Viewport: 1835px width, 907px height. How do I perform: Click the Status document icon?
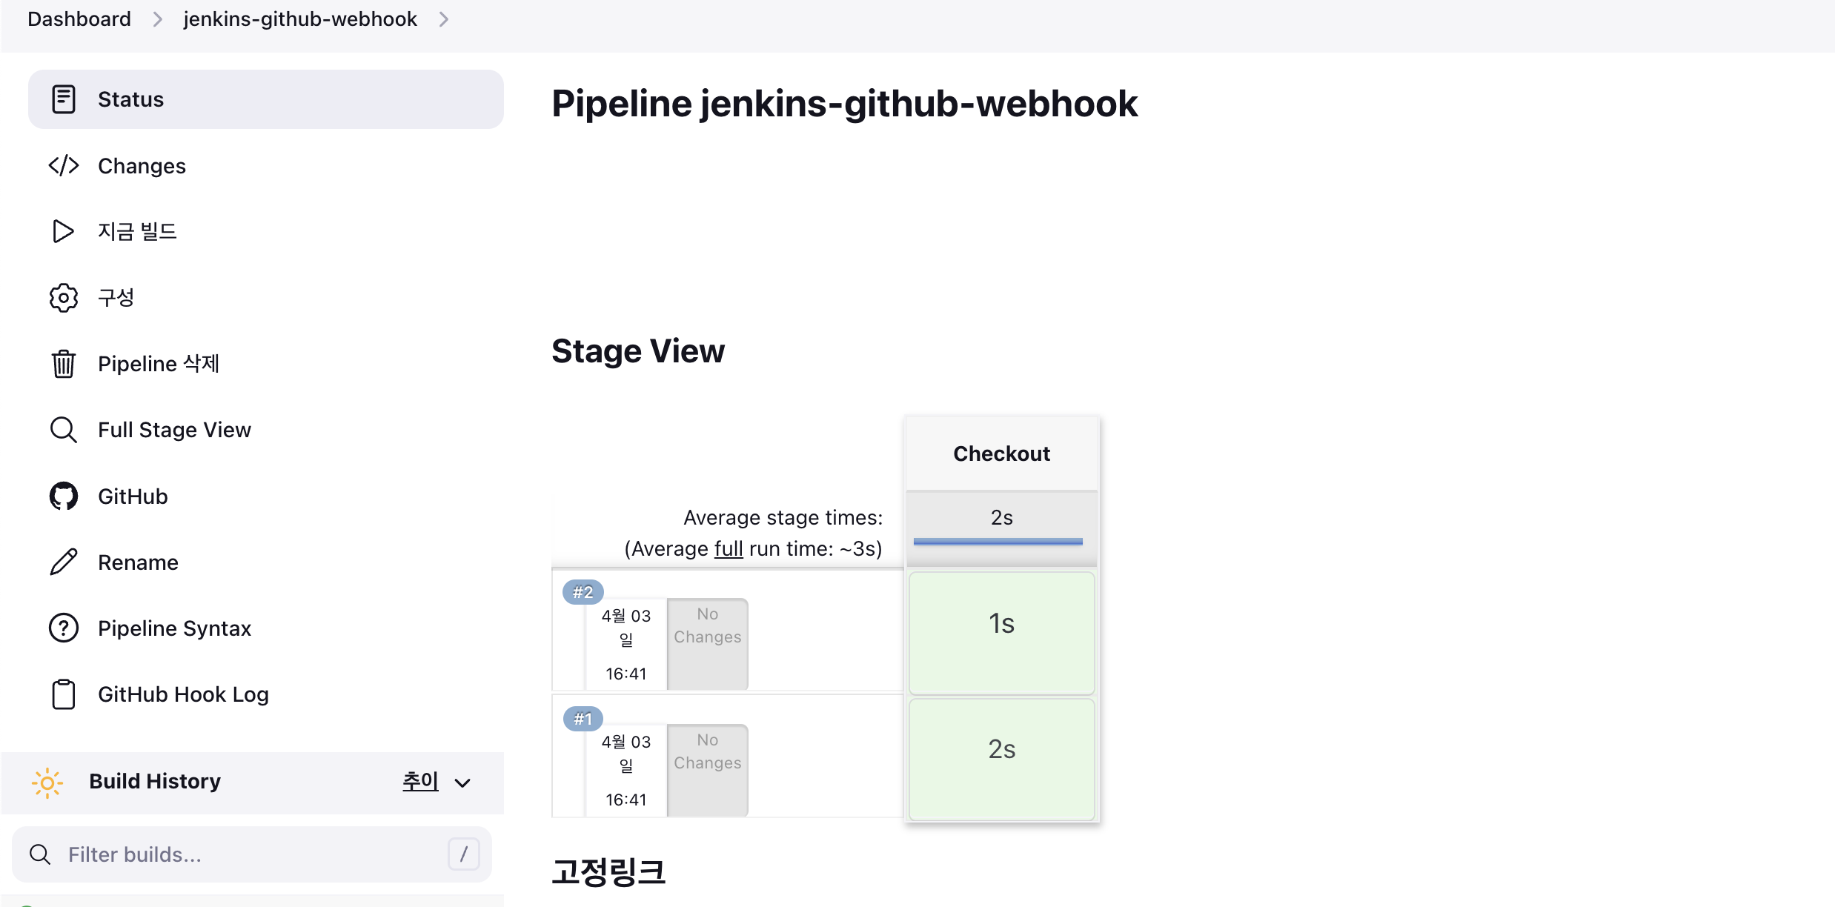pos(64,99)
